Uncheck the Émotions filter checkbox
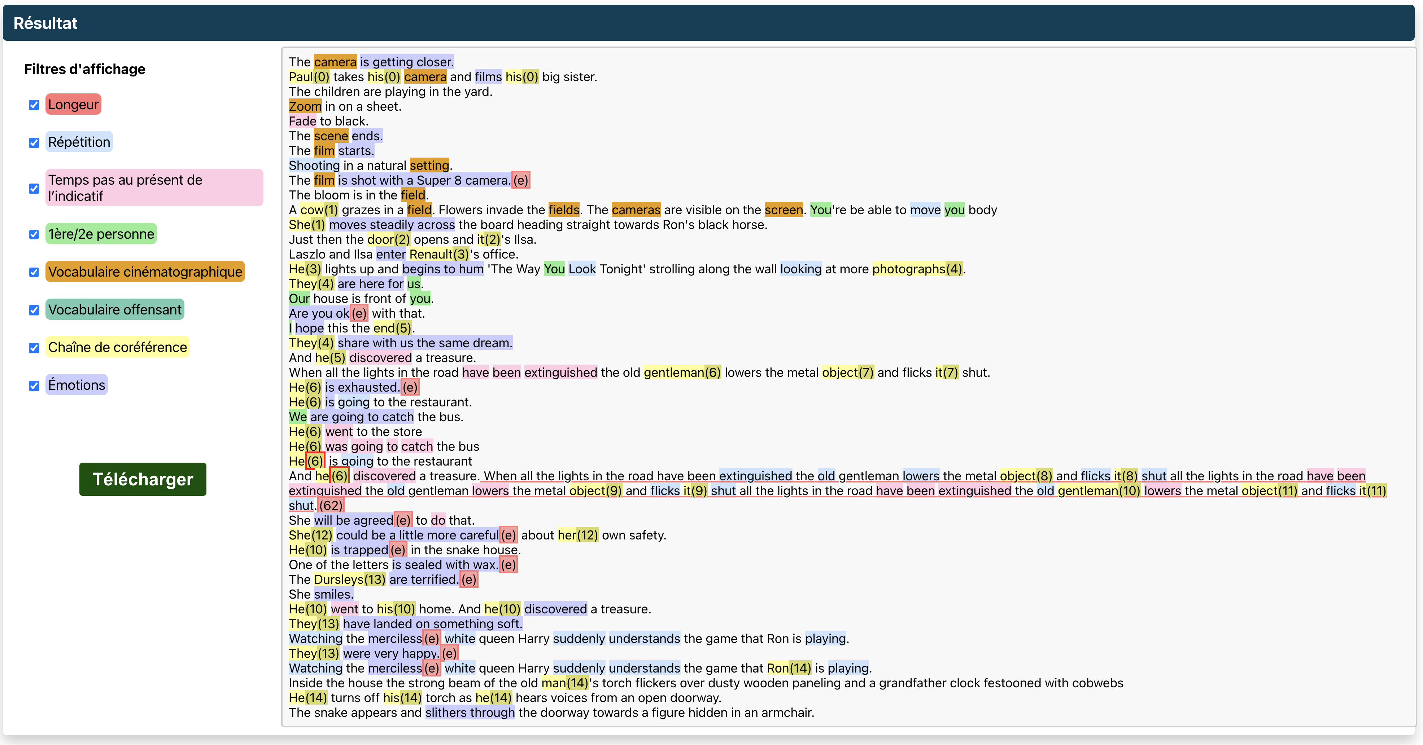Screen dimensions: 1423x745 click(x=34, y=385)
